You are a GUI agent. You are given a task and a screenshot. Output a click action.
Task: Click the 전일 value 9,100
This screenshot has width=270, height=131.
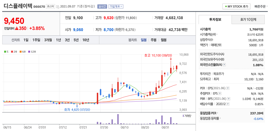(x=78, y=18)
